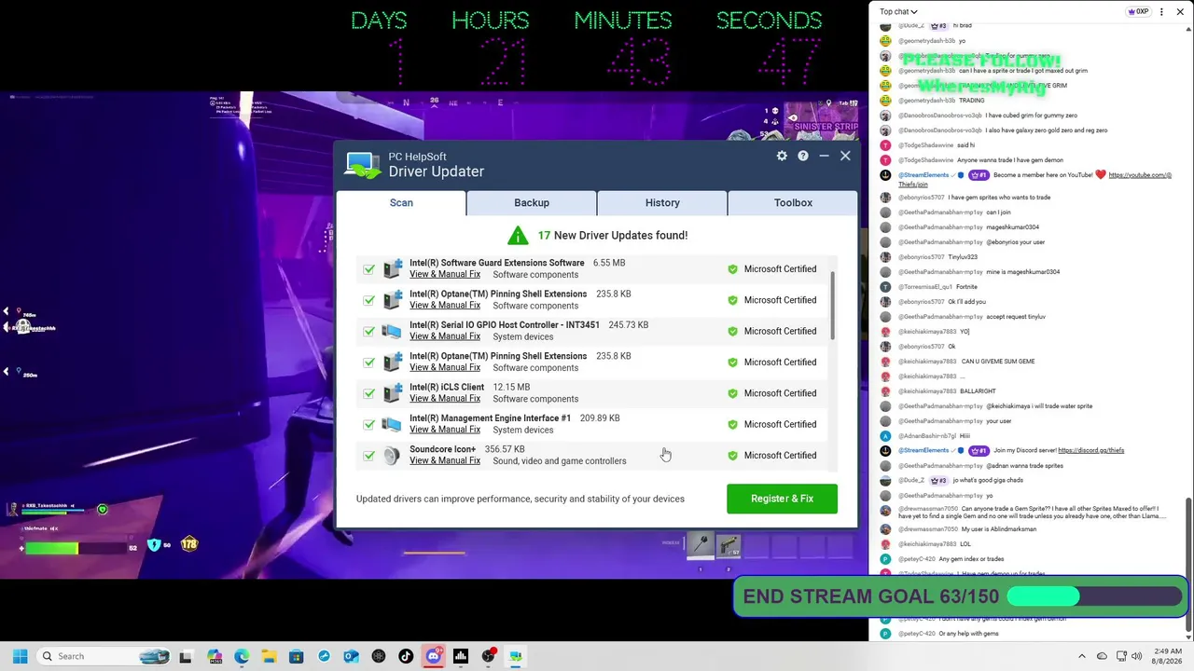Open the Toolbox tab
The image size is (1194, 671).
click(x=793, y=202)
